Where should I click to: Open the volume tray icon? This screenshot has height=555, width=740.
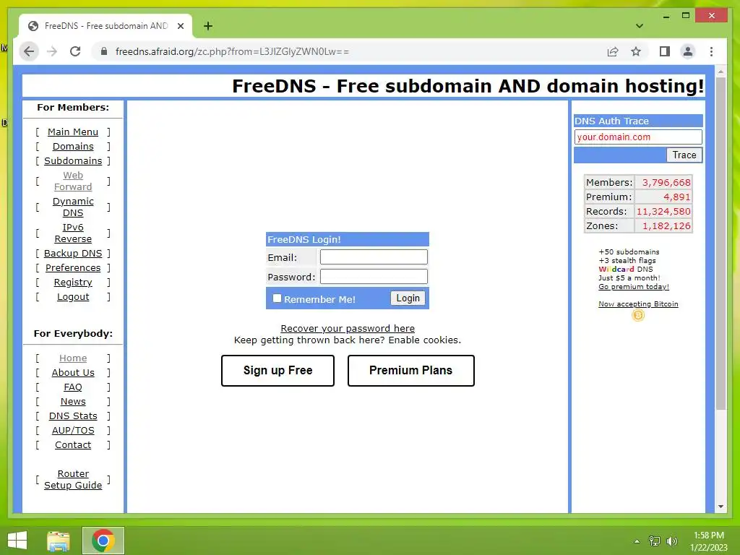(671, 541)
